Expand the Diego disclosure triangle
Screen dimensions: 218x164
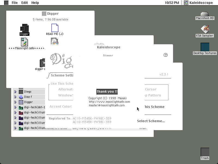coord(16,92)
